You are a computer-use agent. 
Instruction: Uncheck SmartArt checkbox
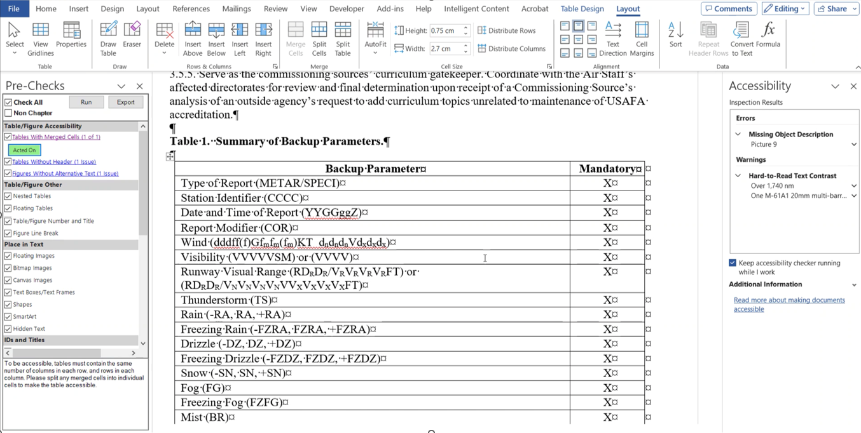pos(8,316)
